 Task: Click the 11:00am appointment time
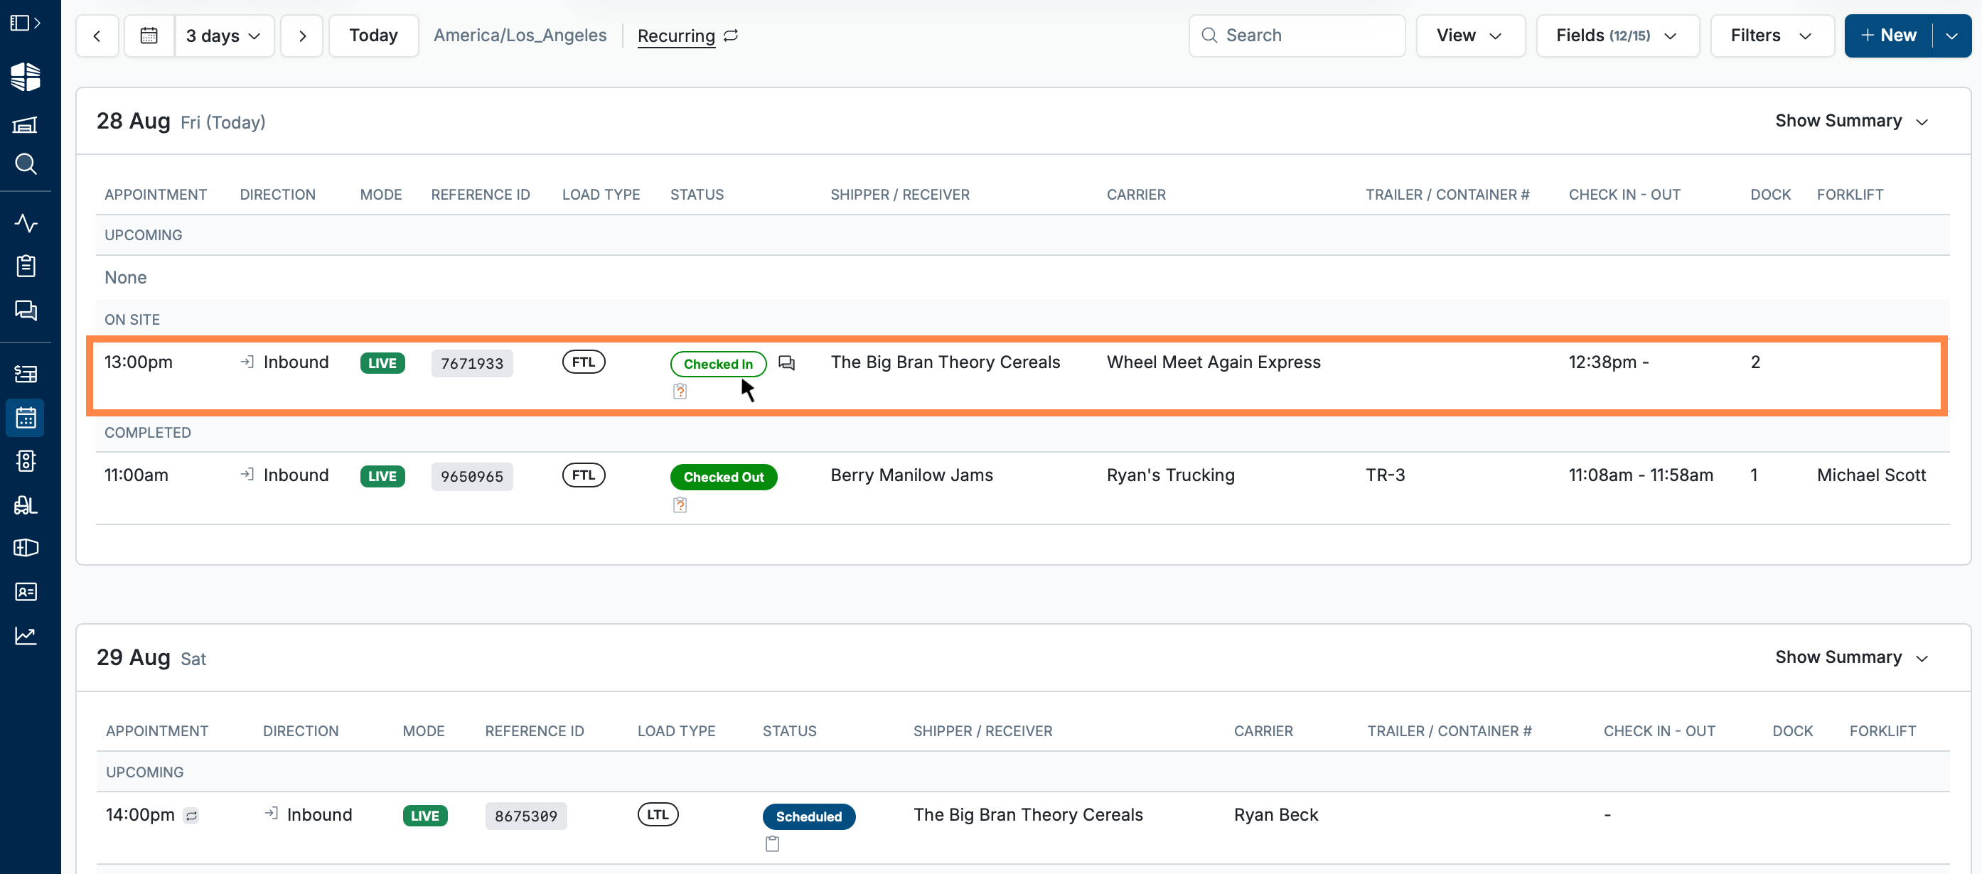(x=136, y=475)
